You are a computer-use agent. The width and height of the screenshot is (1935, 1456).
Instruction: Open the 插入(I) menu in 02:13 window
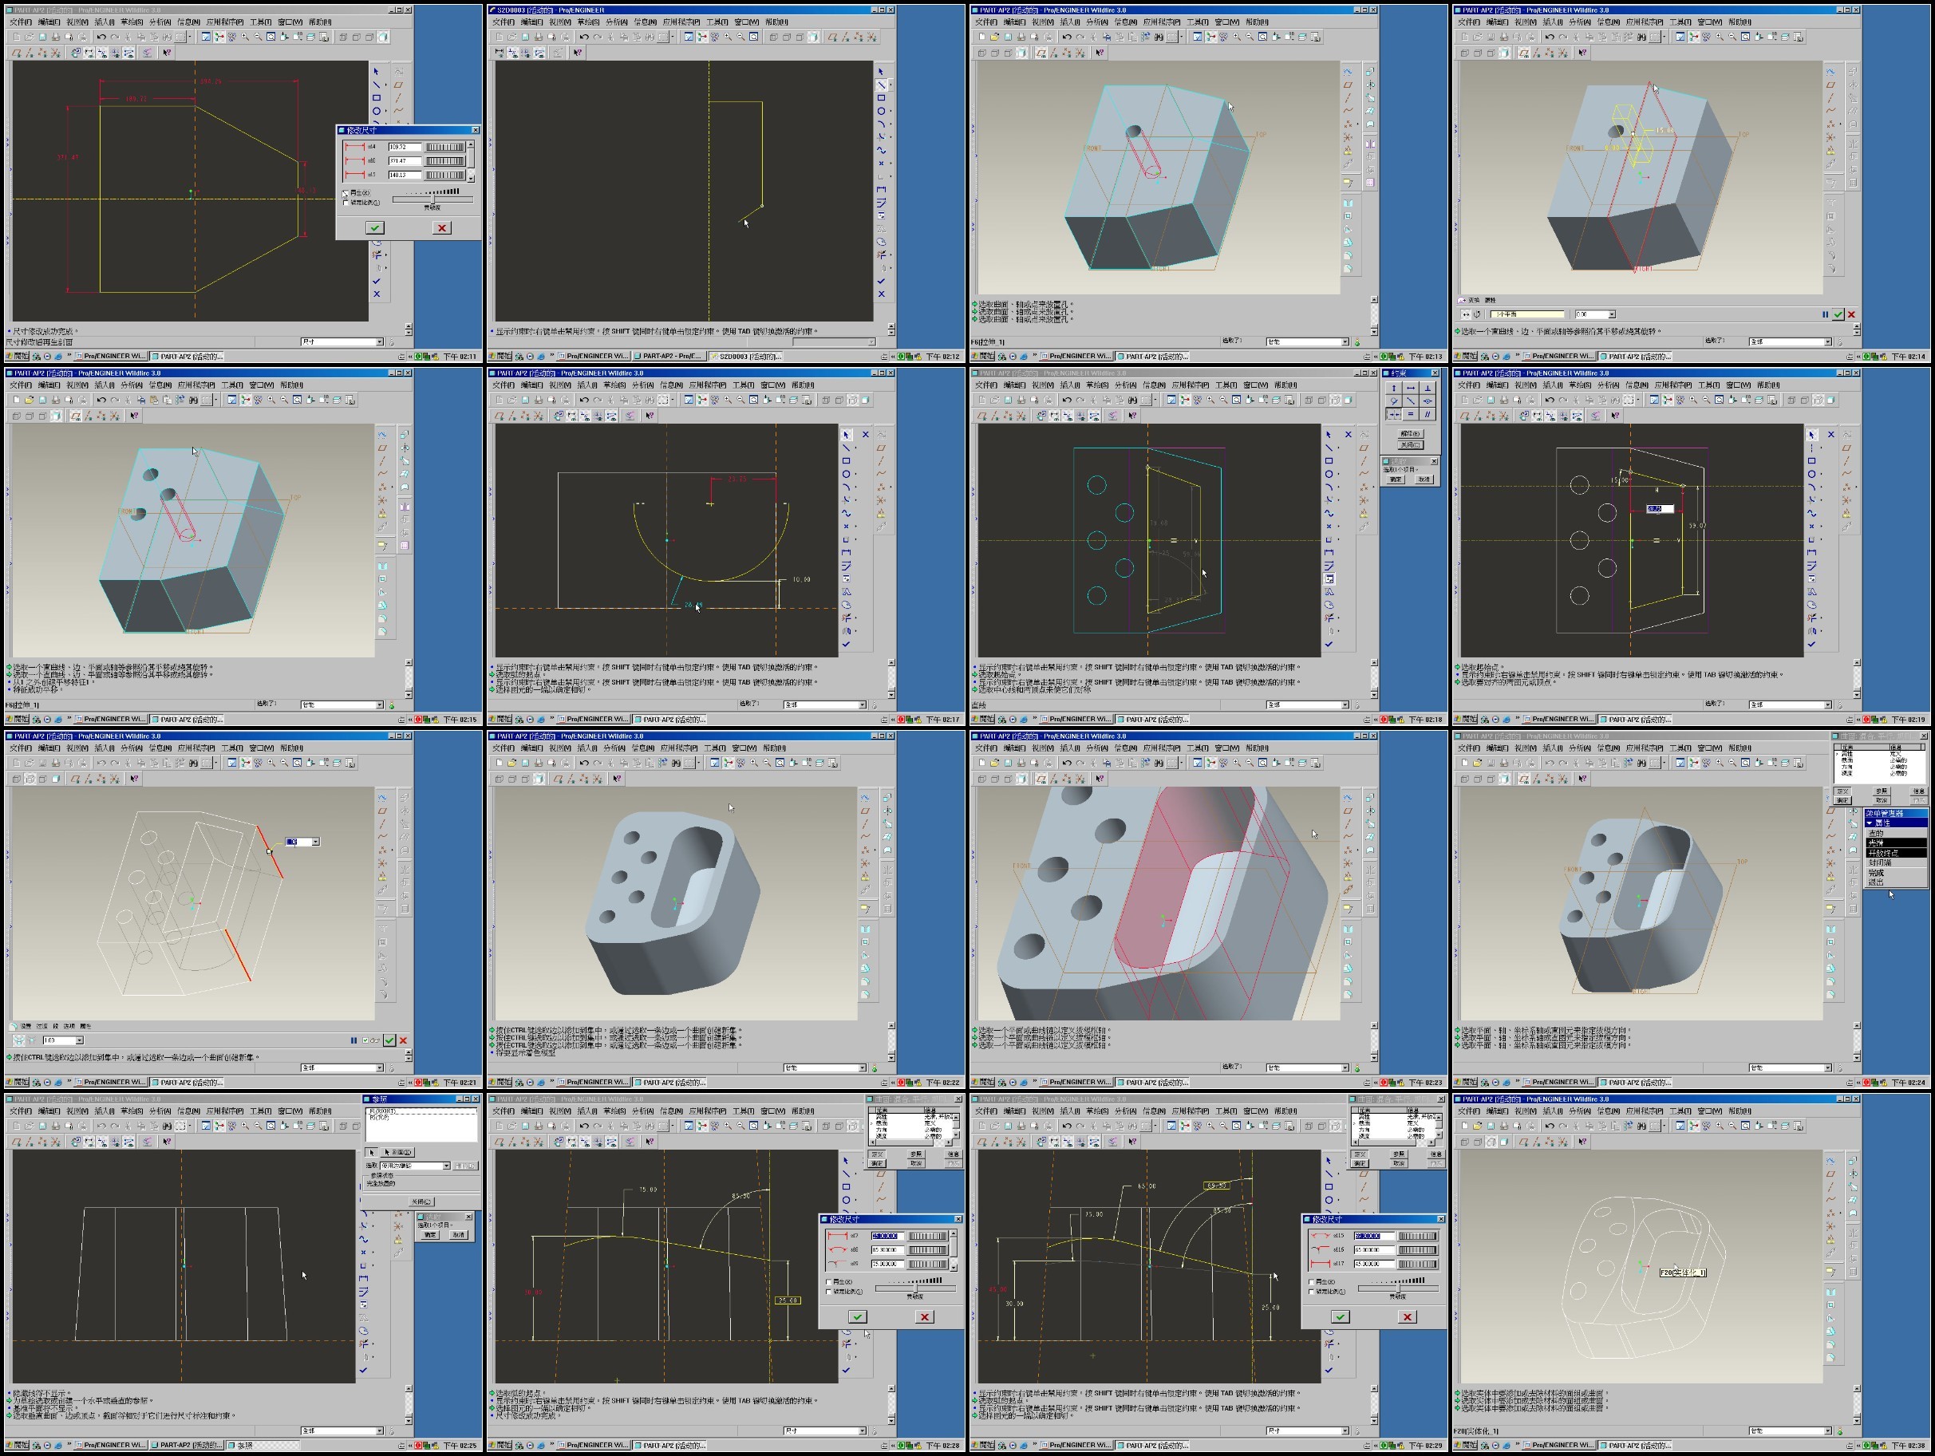point(1070,22)
